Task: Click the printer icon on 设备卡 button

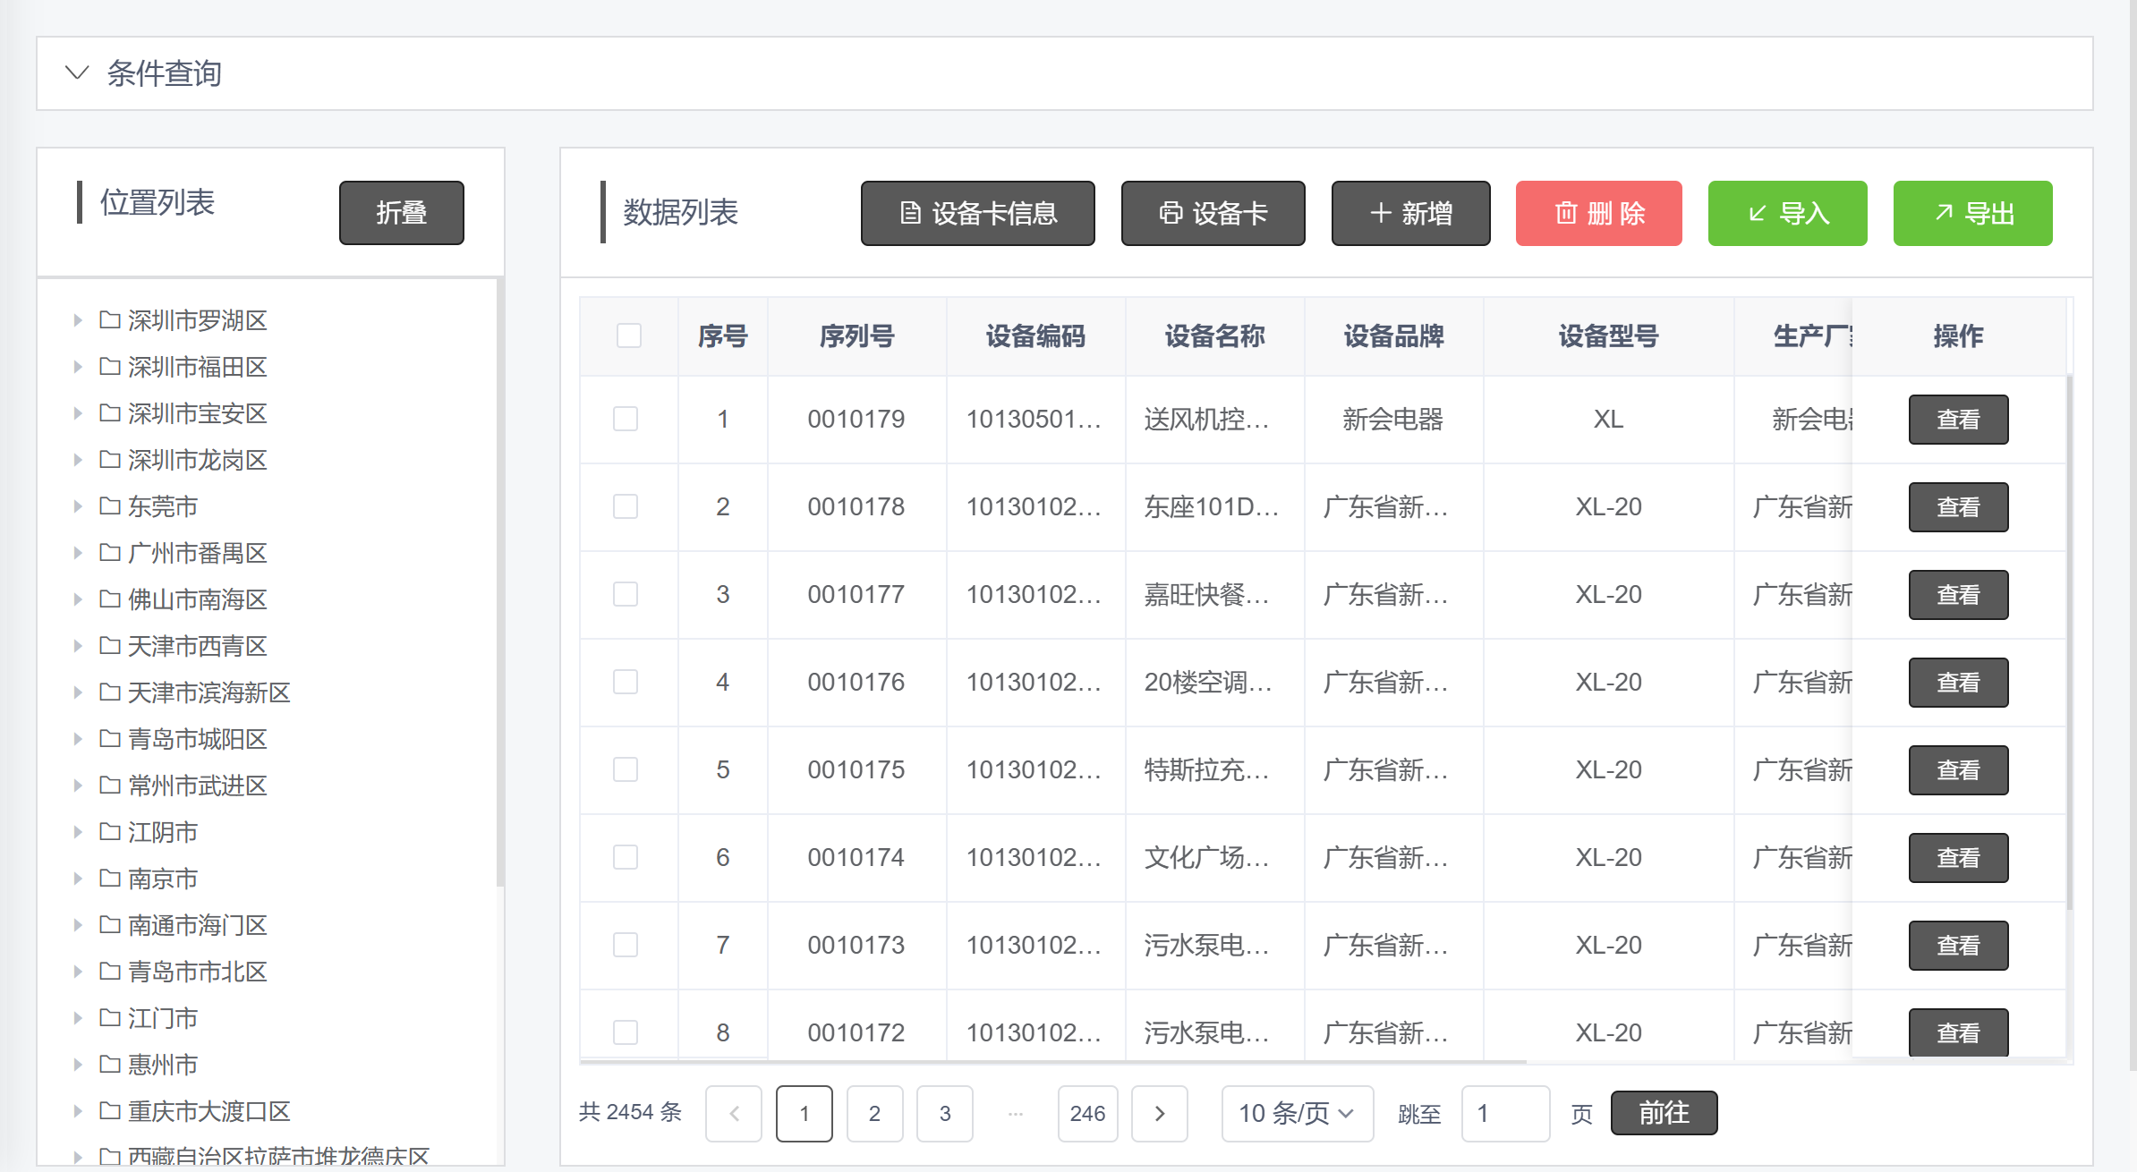Action: 1171,213
